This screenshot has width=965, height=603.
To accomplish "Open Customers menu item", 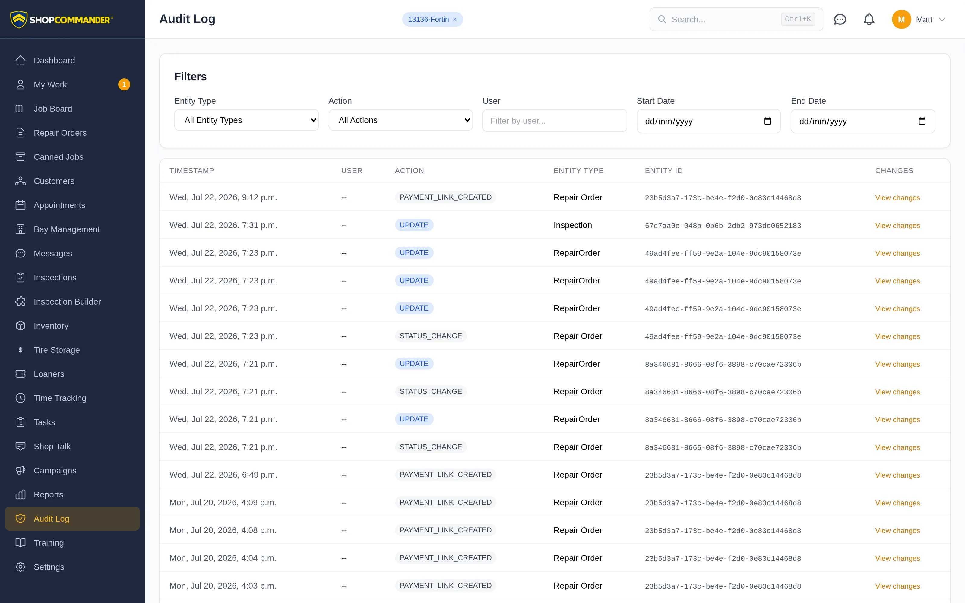I will [x=72, y=181].
